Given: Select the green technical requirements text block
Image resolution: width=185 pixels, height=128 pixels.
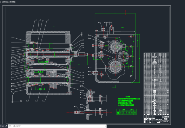Looking at the screenshot, I should (129, 101).
